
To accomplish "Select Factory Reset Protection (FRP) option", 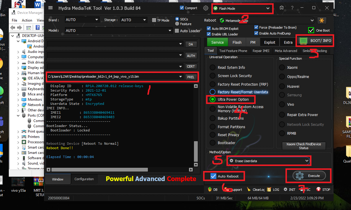I will coord(213,84).
